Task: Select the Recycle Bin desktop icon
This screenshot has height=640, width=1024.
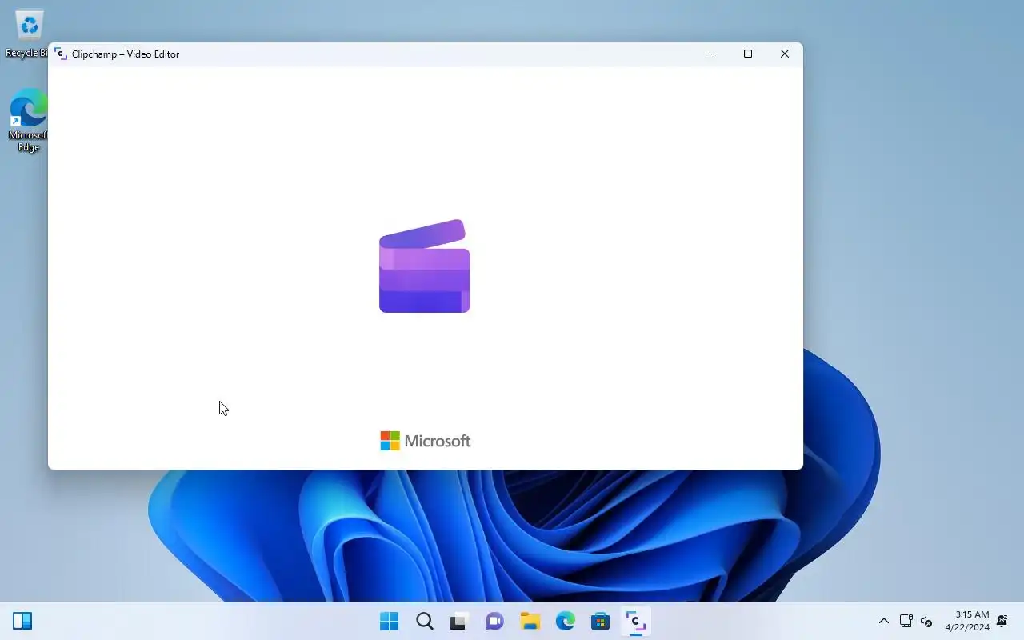Action: point(29,34)
